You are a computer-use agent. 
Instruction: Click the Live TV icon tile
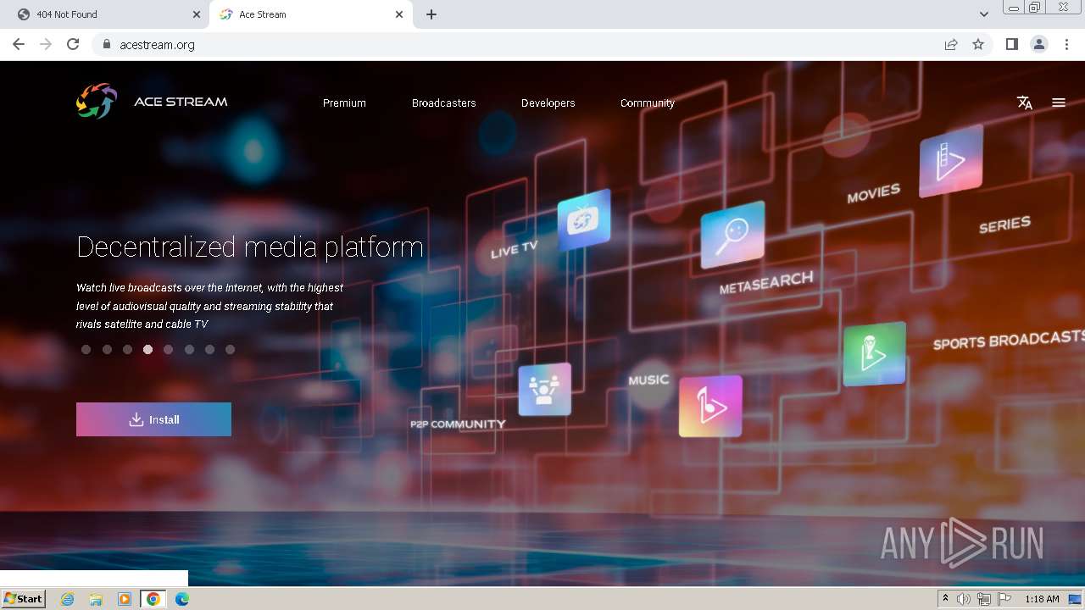(584, 219)
